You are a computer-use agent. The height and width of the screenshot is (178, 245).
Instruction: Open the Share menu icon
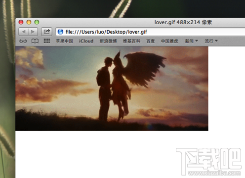(46, 32)
